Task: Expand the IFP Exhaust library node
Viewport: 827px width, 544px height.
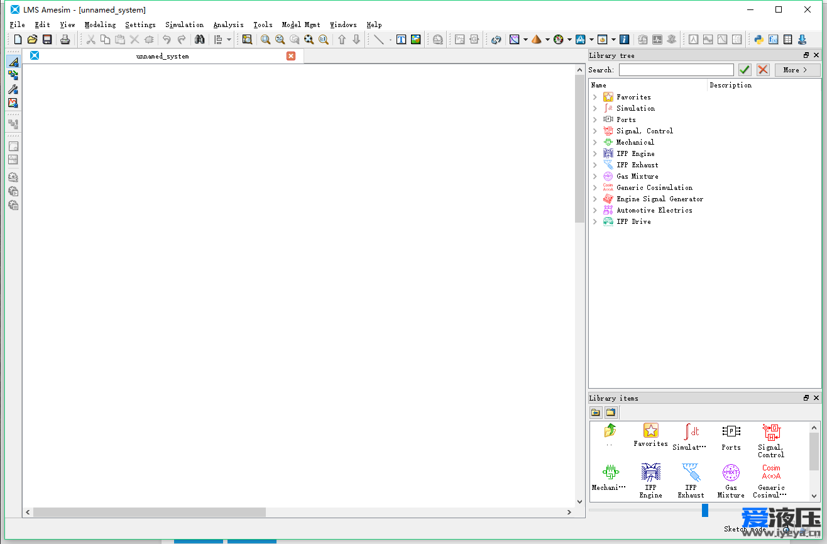Action: point(595,165)
